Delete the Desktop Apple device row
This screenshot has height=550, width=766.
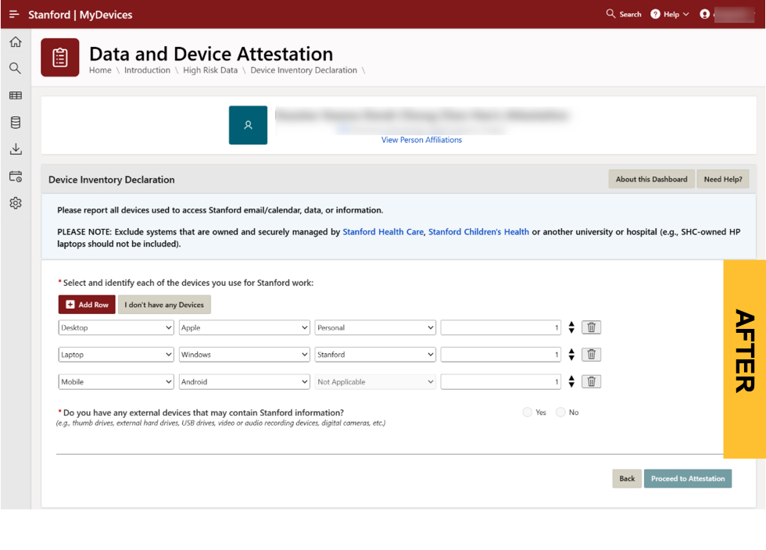[591, 327]
